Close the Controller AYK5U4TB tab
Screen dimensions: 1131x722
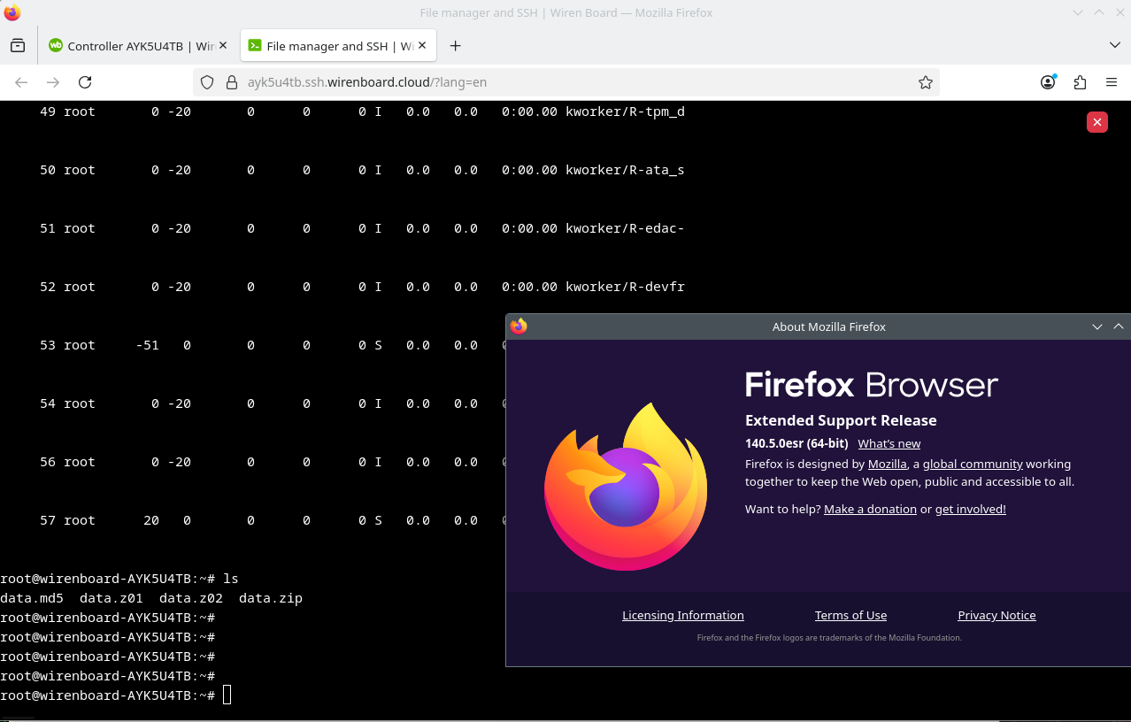[223, 46]
